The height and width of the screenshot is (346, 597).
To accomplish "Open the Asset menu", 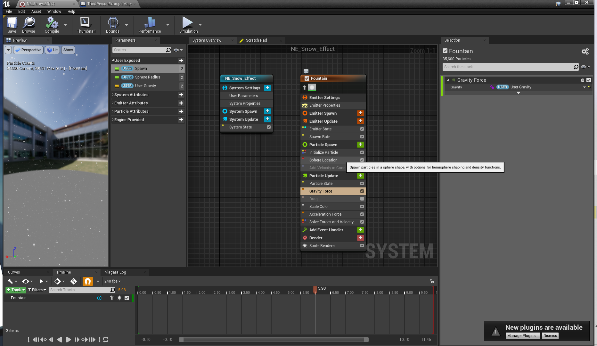I will click(36, 12).
